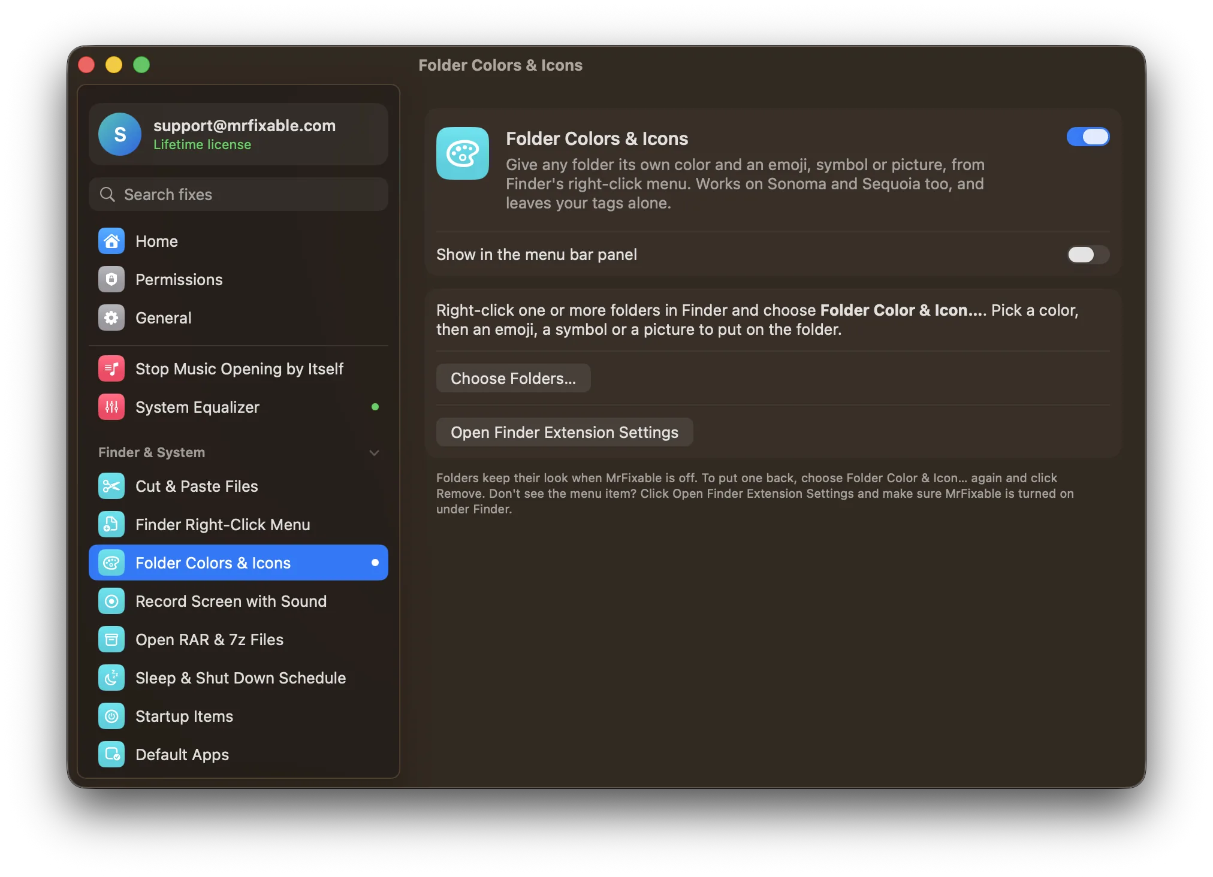Click the Choose Folders... button
The height and width of the screenshot is (877, 1213).
click(513, 379)
